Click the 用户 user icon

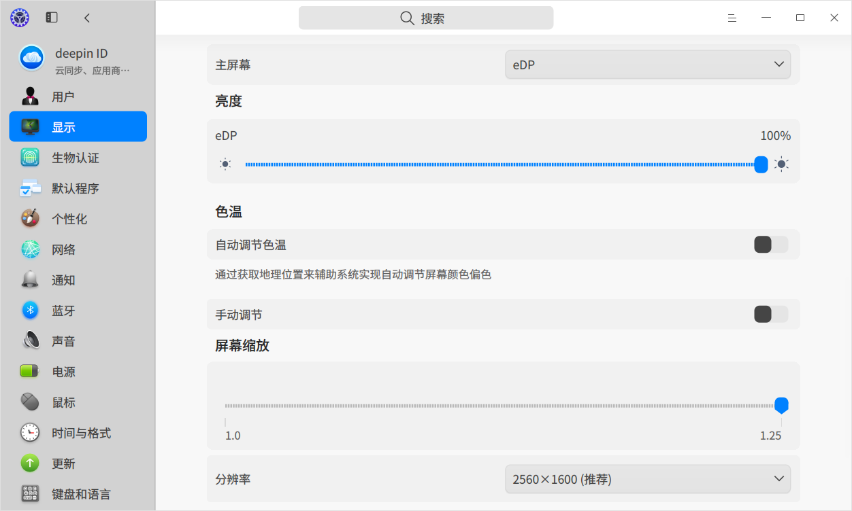point(30,96)
